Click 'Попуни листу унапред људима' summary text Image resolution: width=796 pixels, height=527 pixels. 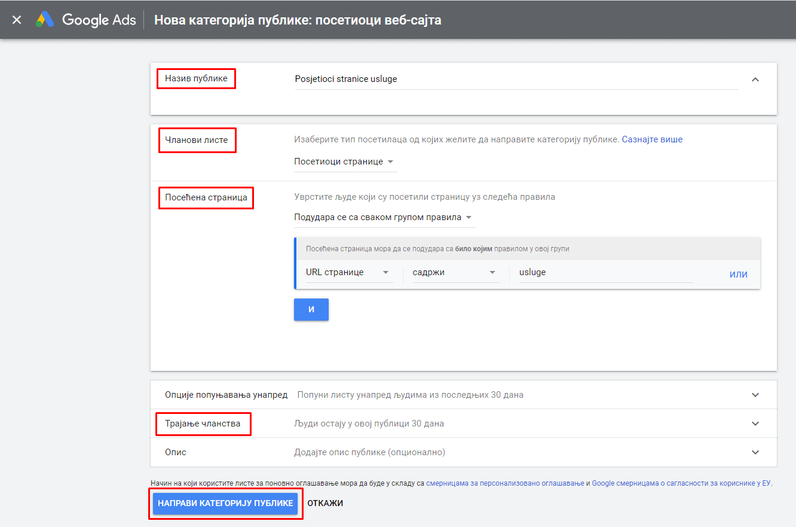point(410,395)
